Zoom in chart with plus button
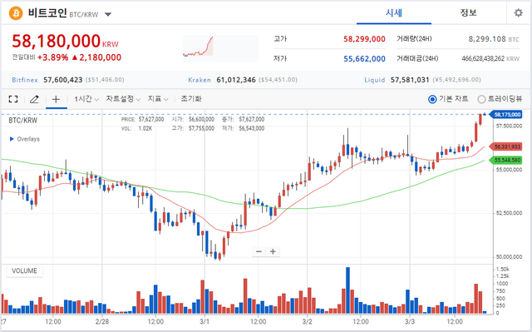The width and height of the screenshot is (532, 332). click(x=273, y=251)
